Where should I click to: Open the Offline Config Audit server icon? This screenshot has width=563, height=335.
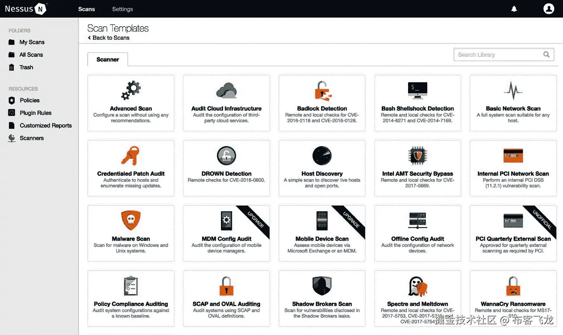click(418, 221)
